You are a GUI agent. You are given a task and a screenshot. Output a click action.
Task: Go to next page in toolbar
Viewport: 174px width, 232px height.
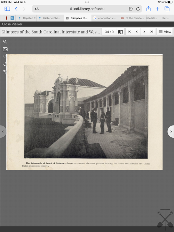tap(144, 32)
